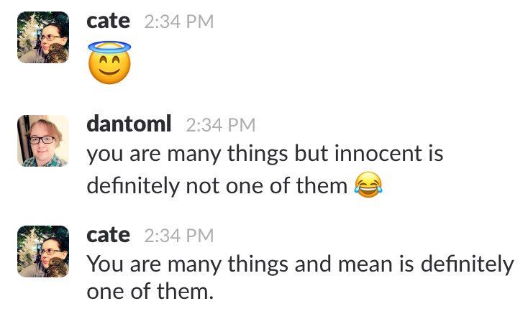
Task: Open the dantoml username link
Action: pyautogui.click(x=129, y=124)
